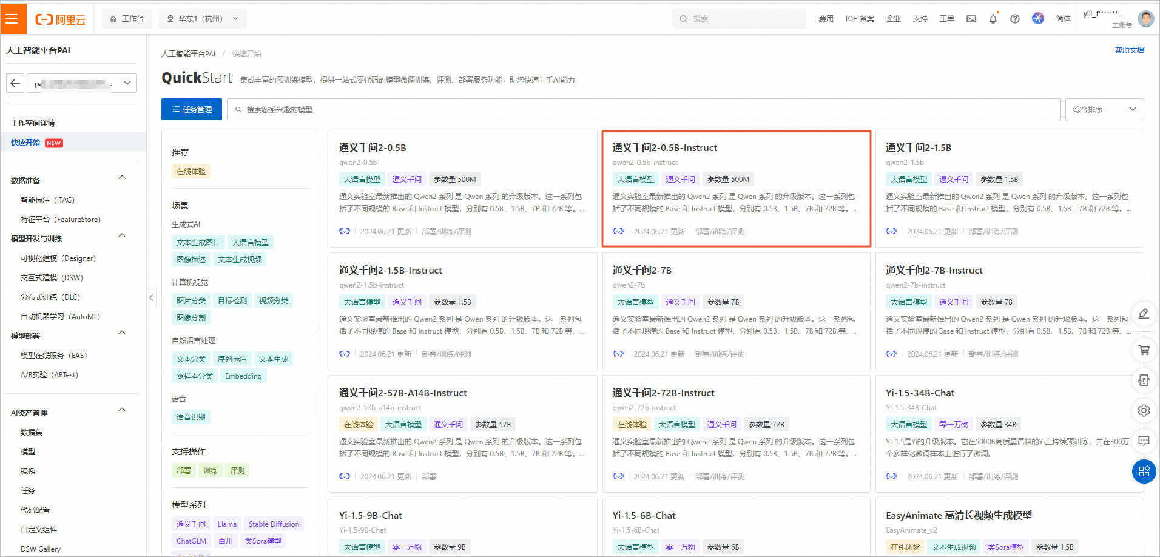1160x557 pixels.
Task: Click the user avatar picture
Action: point(1145,19)
